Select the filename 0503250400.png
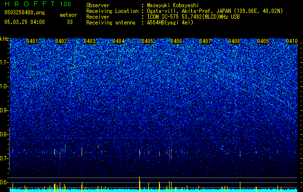 click(25, 12)
